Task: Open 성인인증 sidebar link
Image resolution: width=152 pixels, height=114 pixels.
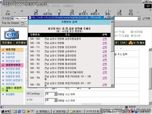Action: 10,84
